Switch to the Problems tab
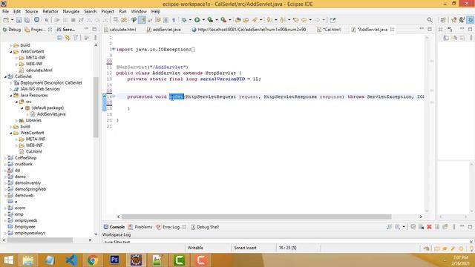The width and height of the screenshot is (475, 267). 140,227
